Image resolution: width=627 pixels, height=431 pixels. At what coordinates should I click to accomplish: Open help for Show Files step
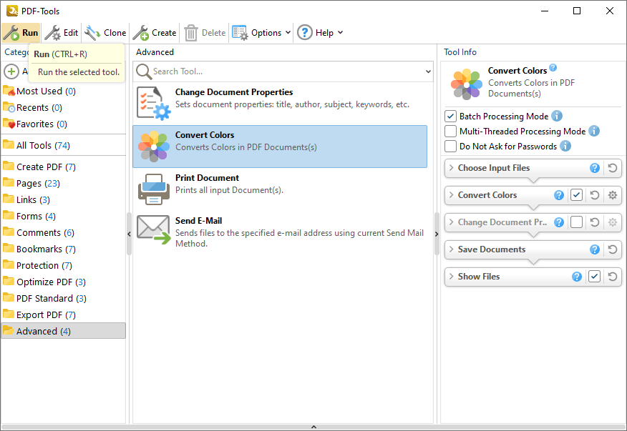(577, 277)
